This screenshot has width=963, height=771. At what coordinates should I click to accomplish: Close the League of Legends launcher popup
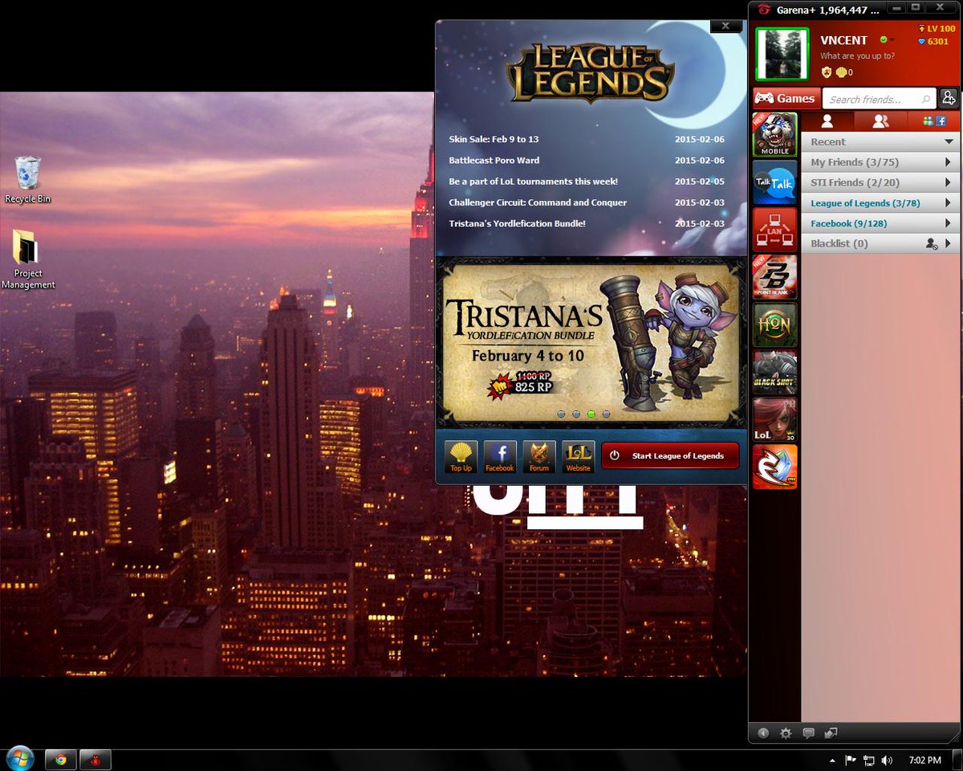click(x=725, y=26)
